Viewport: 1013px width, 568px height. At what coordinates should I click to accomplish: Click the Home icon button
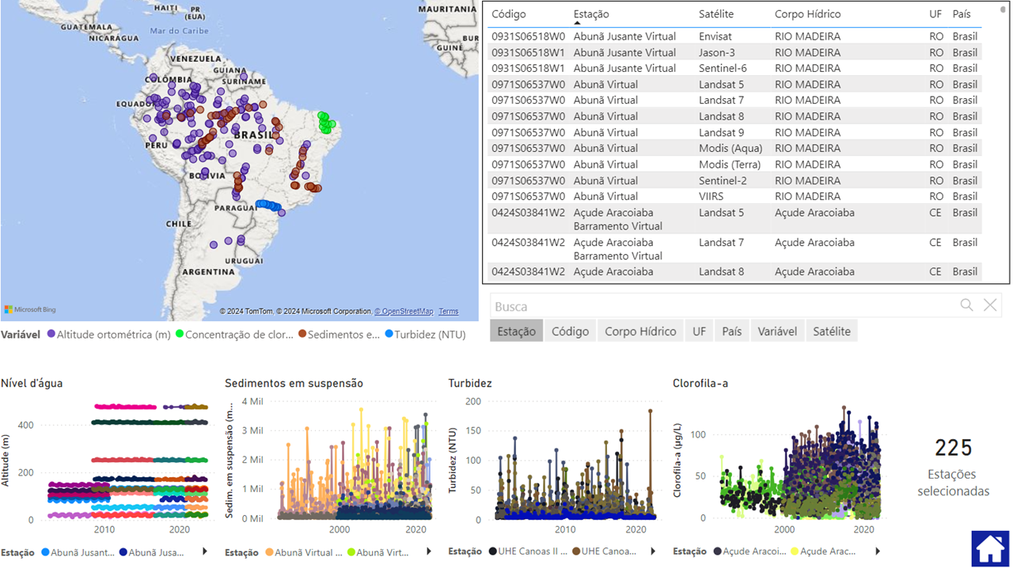tap(990, 549)
